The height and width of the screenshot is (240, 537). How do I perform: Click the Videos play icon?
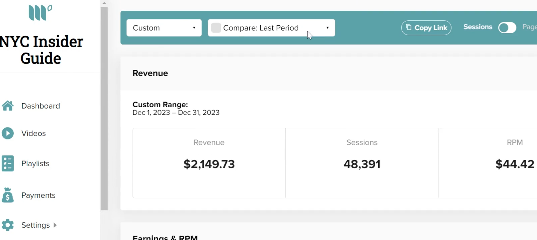point(8,133)
